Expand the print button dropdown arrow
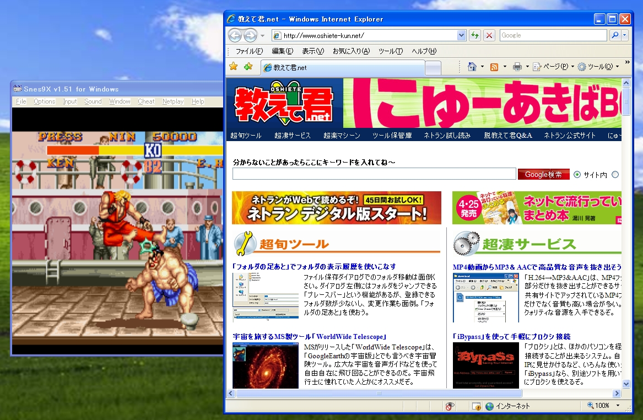The width and height of the screenshot is (643, 420). click(x=527, y=67)
